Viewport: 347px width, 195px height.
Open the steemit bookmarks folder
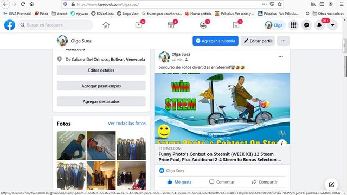pos(60,14)
